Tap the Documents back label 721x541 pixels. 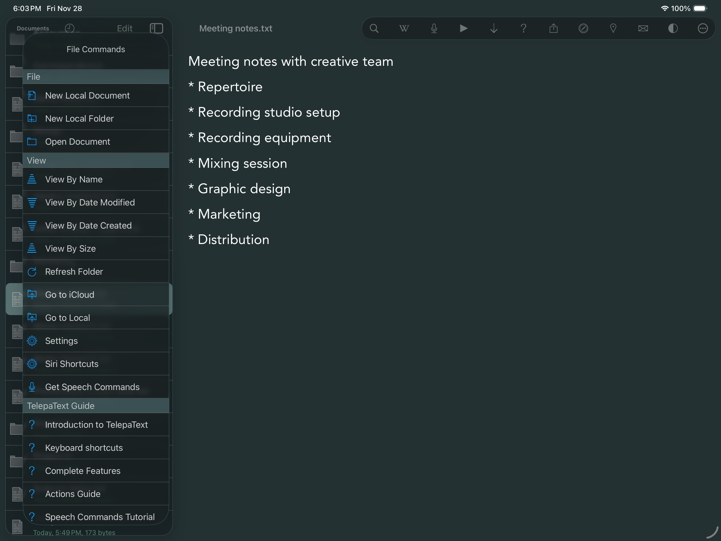(x=33, y=28)
